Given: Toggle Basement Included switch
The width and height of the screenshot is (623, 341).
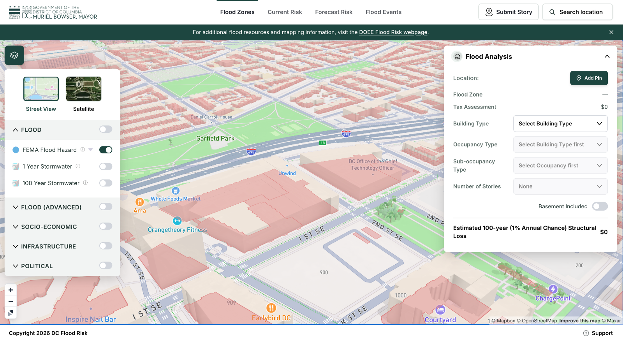Looking at the screenshot, I should [x=600, y=206].
